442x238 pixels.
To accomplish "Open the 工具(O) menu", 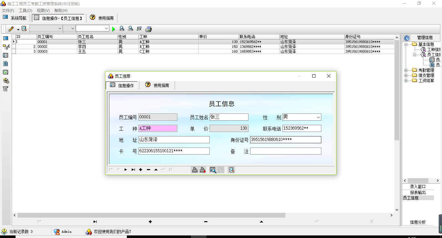I will click(26, 11).
